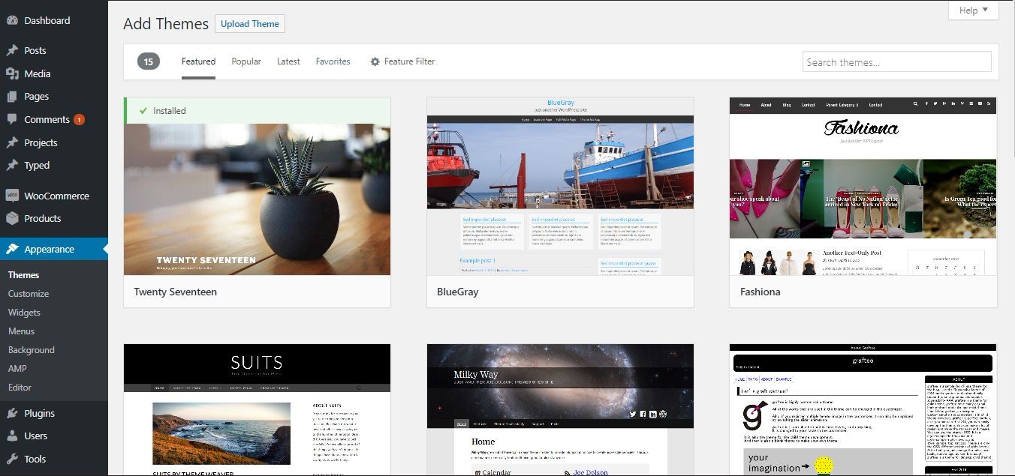The height and width of the screenshot is (476, 1015).
Task: Select the Fashiona theme screenshot
Action: (x=863, y=186)
